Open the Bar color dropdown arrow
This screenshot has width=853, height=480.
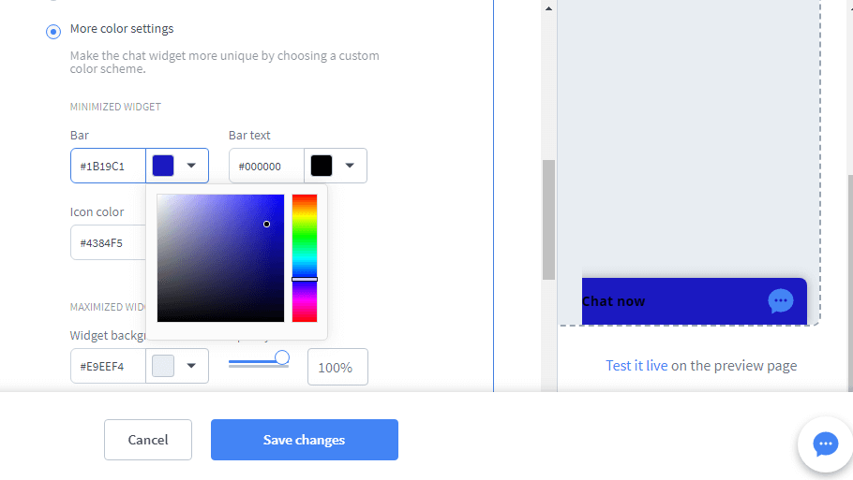click(x=191, y=165)
